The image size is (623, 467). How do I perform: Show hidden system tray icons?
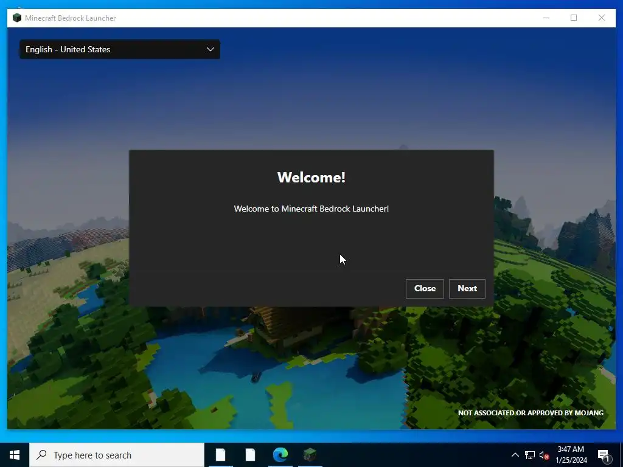[x=515, y=455]
